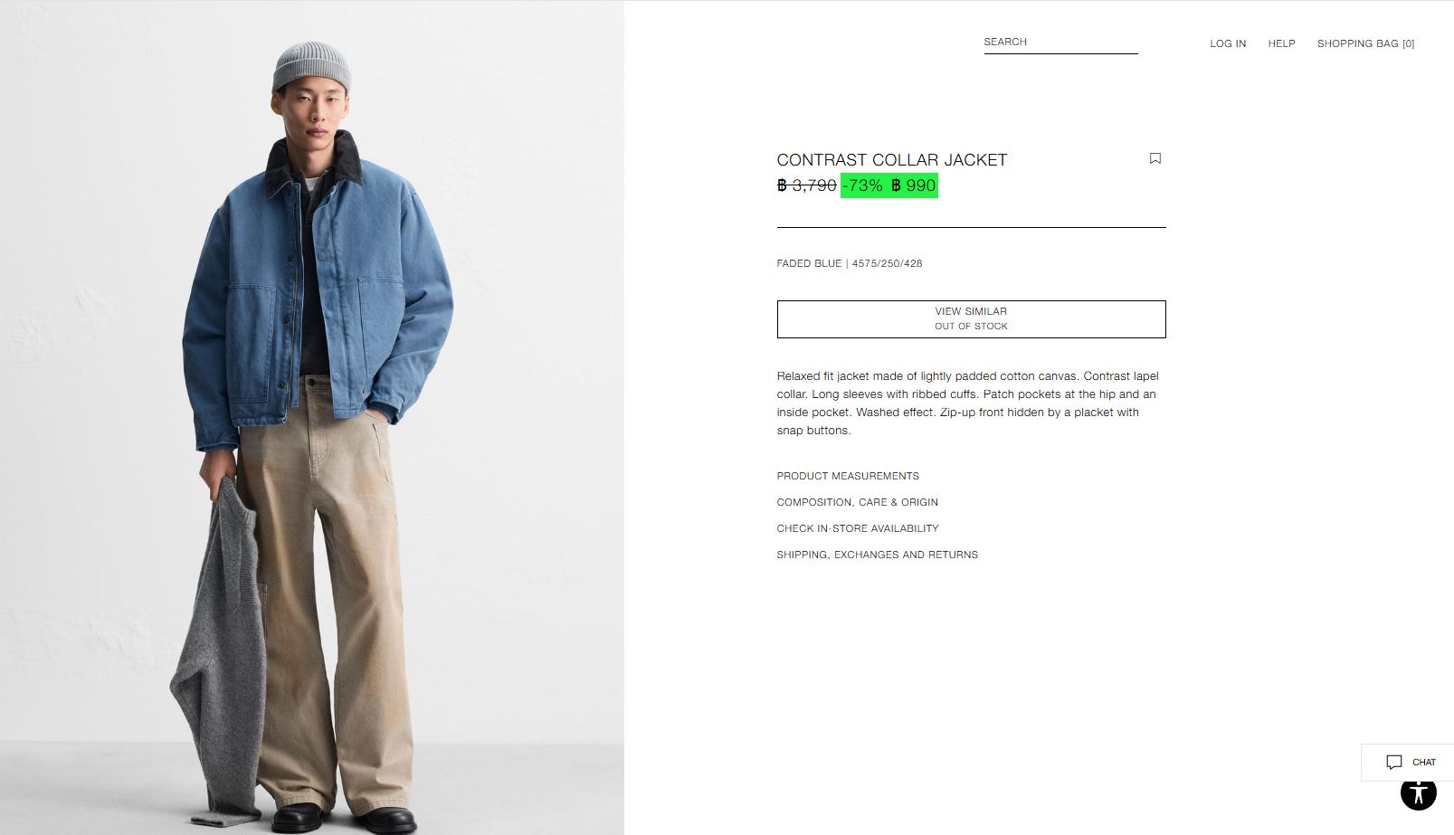Open SHIPPING, EXCHANGES AND RETURNS
This screenshot has width=1454, height=835.
coord(877,555)
